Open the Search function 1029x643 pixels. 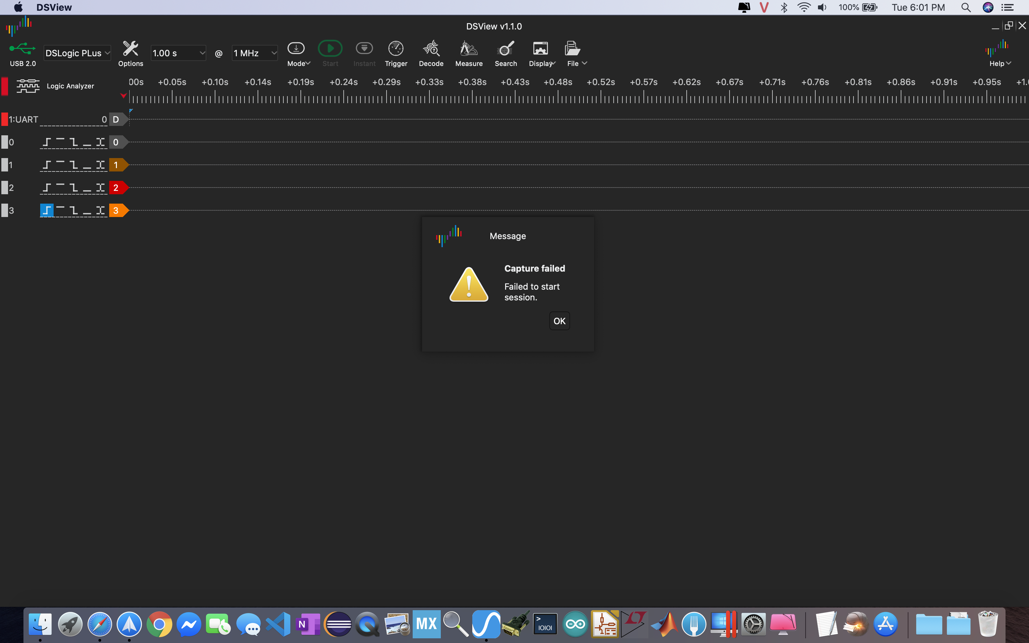505,53
